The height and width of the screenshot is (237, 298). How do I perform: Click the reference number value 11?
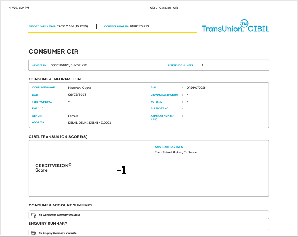(203, 65)
